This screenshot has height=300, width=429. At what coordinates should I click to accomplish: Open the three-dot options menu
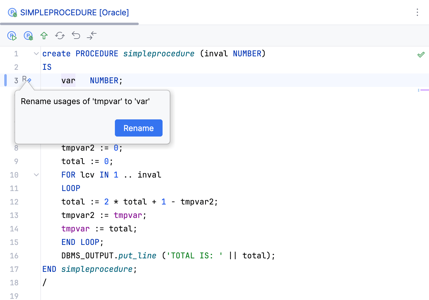[417, 13]
